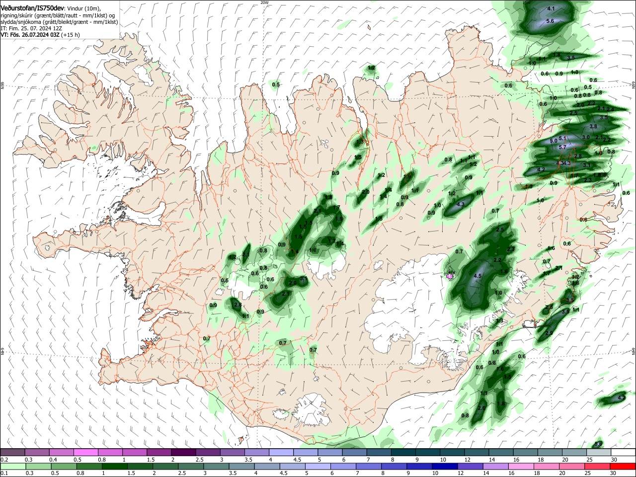Click the 4.3 precipitation value on the map

tap(461, 204)
